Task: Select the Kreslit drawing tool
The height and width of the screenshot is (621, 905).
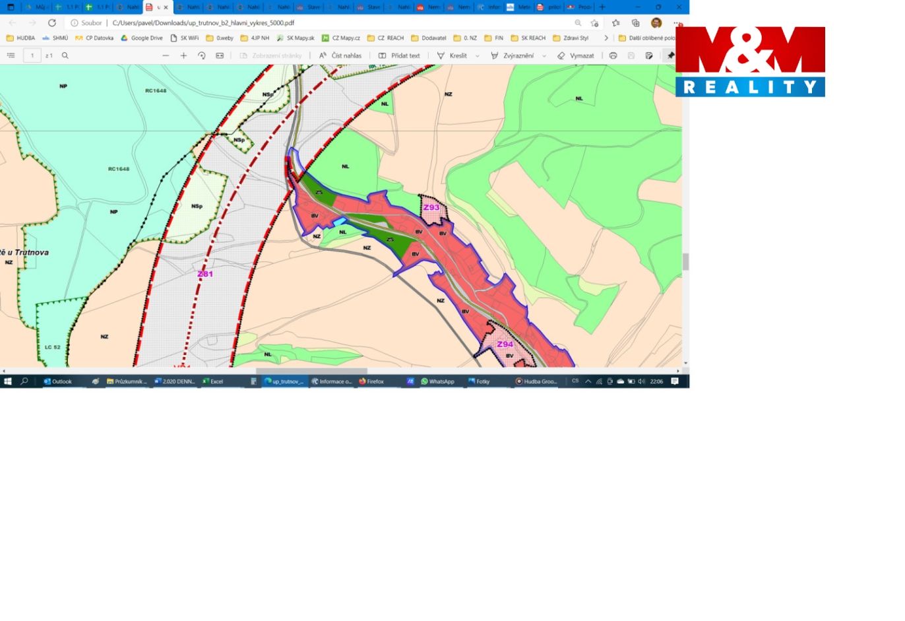Action: click(x=452, y=55)
